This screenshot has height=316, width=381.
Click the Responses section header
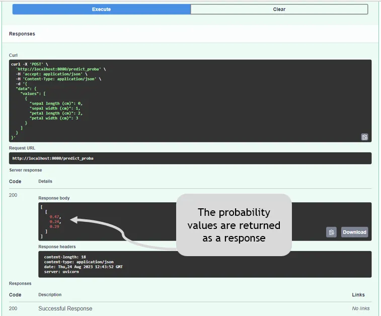22,34
